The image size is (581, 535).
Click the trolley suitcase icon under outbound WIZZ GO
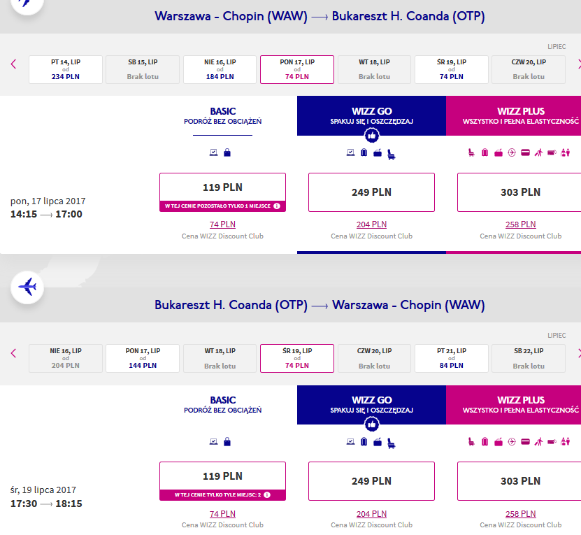coord(364,152)
